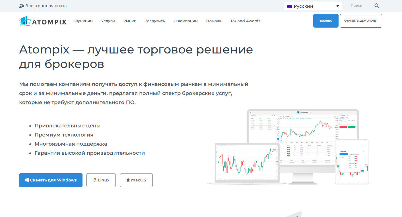Screen dimensions: 402x217
Task: Click the 'Премиум технология' bullet text
Action: pos(64,135)
